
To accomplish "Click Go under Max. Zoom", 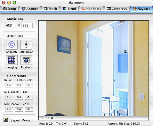I will 29,109.
